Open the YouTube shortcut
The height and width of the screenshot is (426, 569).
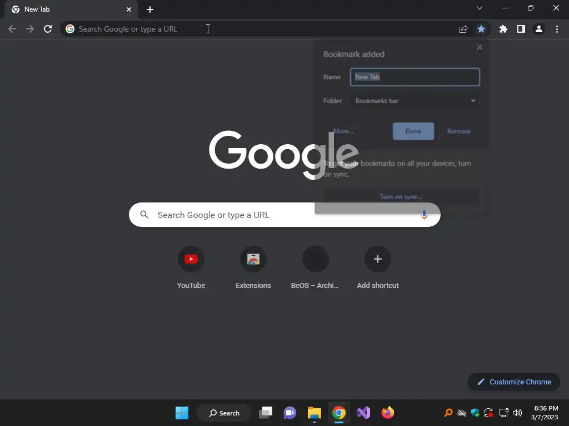click(191, 267)
